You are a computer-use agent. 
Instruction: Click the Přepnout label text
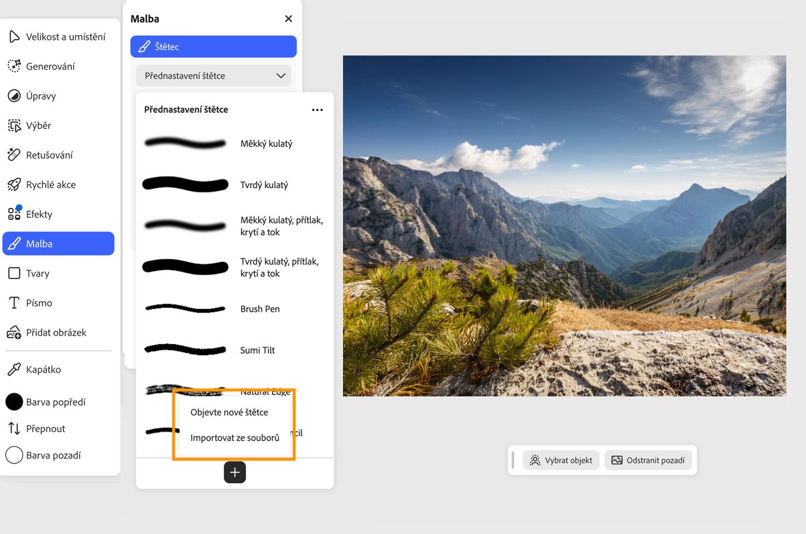(46, 429)
